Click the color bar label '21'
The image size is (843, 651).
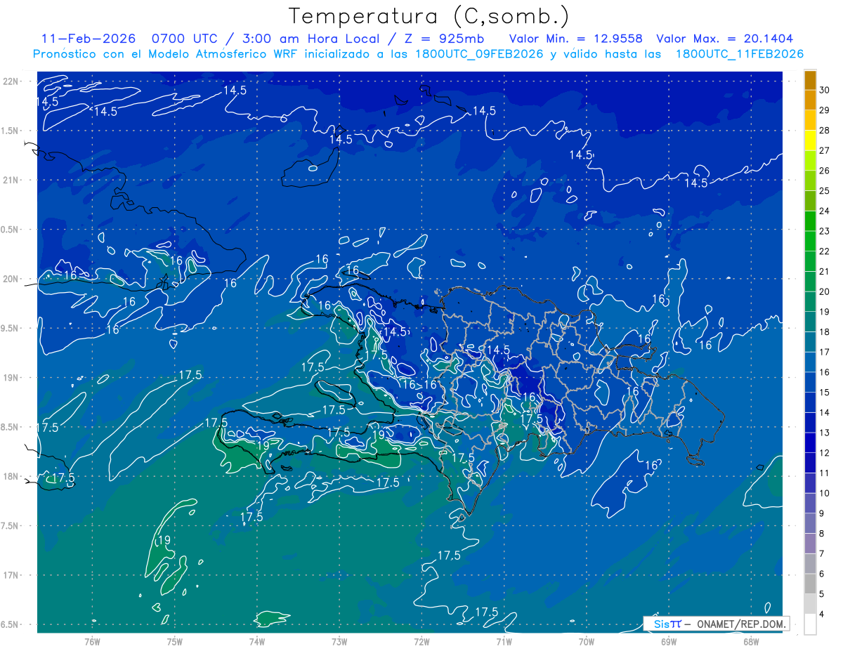tap(824, 272)
